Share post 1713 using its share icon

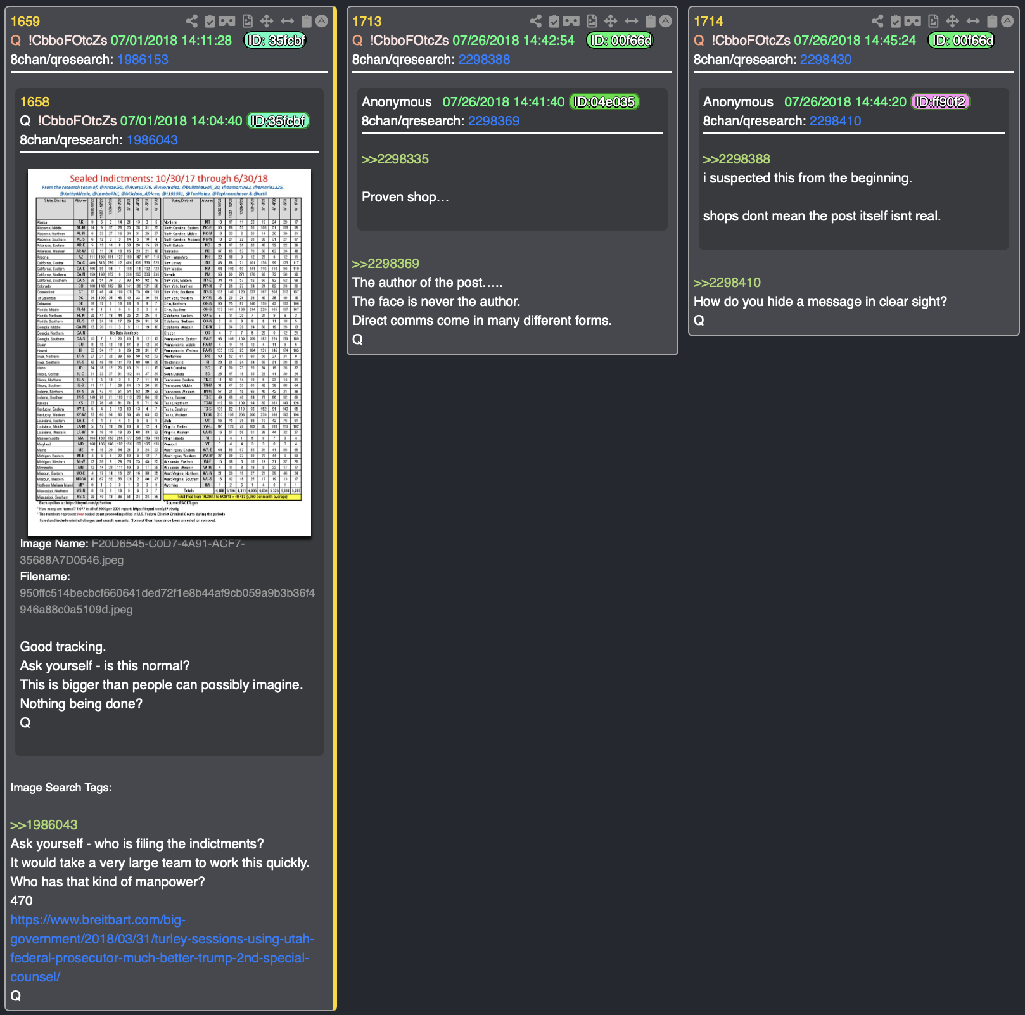pyautogui.click(x=535, y=21)
